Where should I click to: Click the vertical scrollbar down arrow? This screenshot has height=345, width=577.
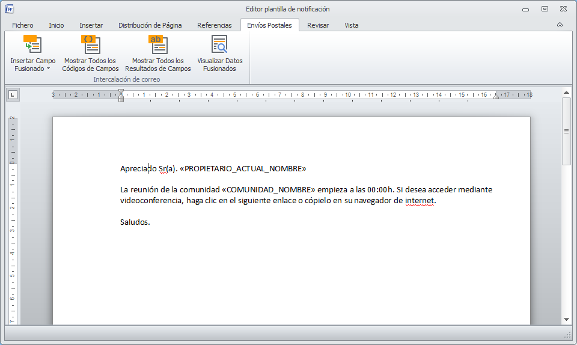pos(566,320)
